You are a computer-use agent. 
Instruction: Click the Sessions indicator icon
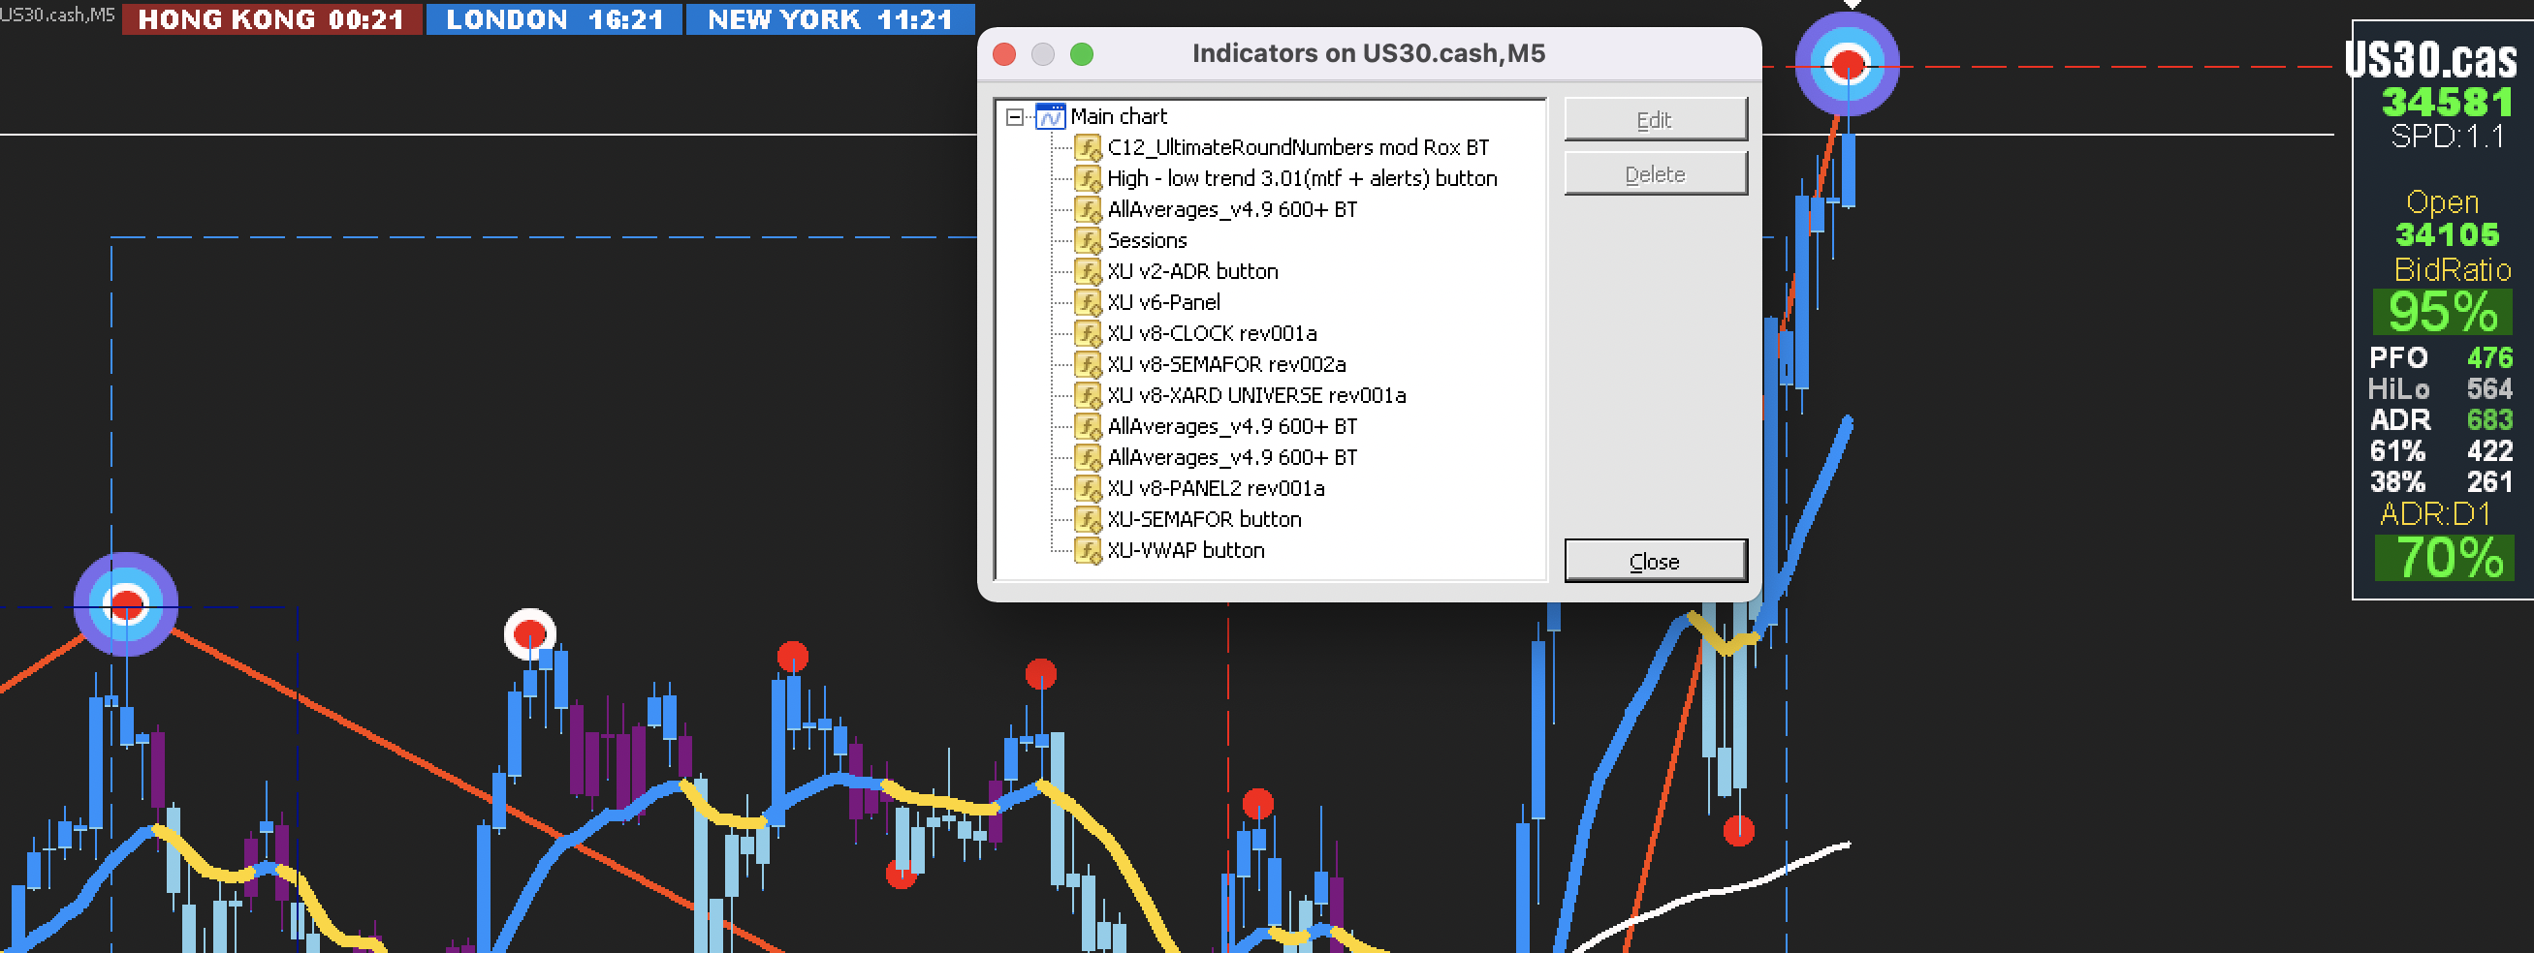click(x=1087, y=241)
